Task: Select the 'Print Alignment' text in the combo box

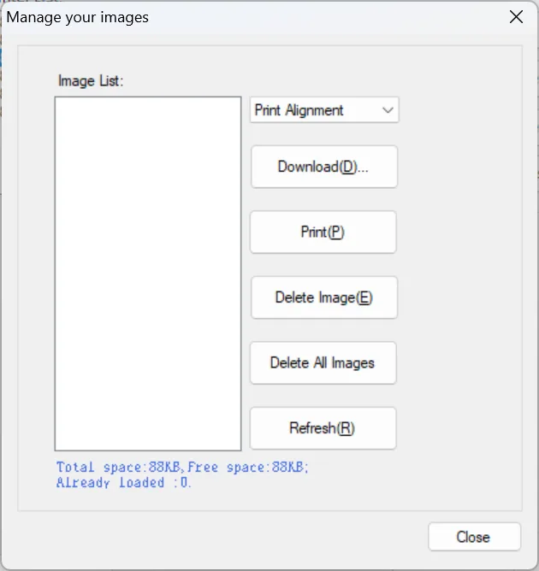Action: pyautogui.click(x=299, y=110)
